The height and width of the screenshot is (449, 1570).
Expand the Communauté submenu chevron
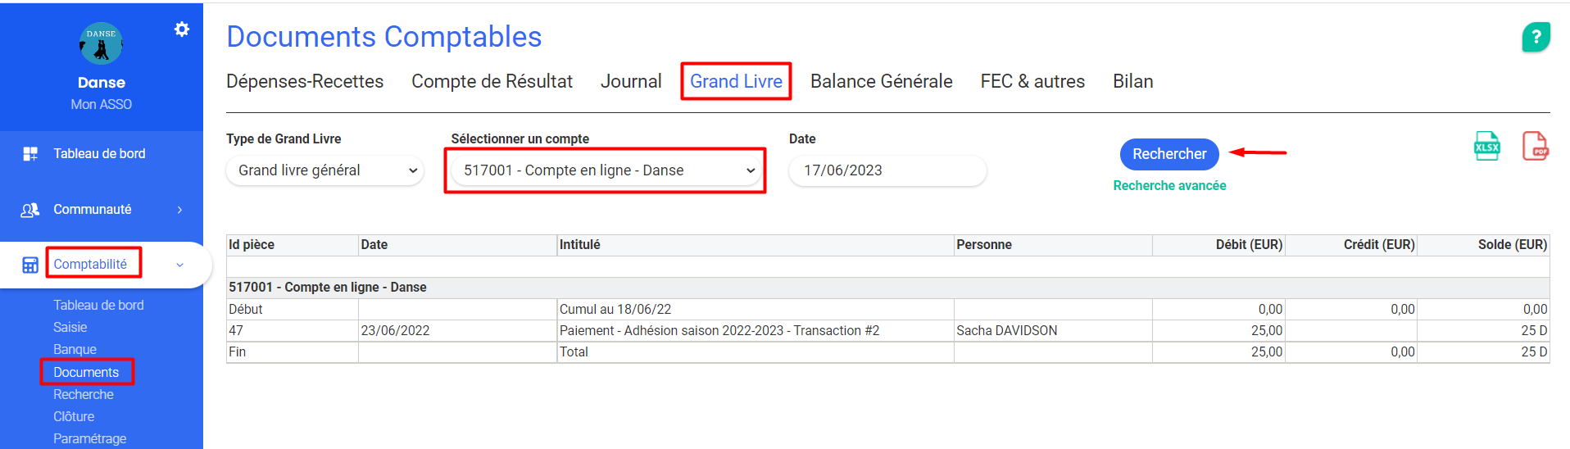tap(180, 210)
